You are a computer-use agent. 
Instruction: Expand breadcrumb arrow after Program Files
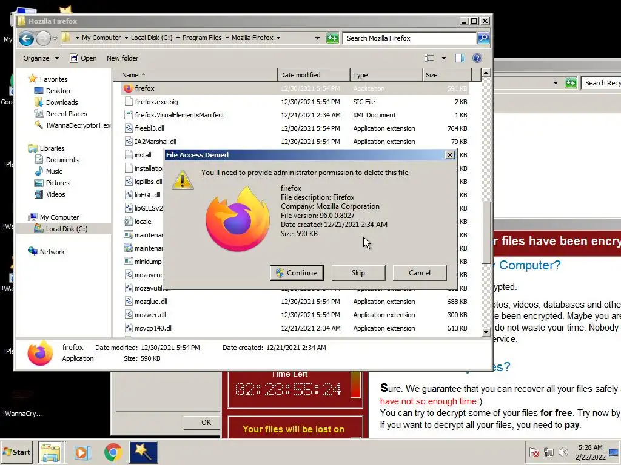227,38
